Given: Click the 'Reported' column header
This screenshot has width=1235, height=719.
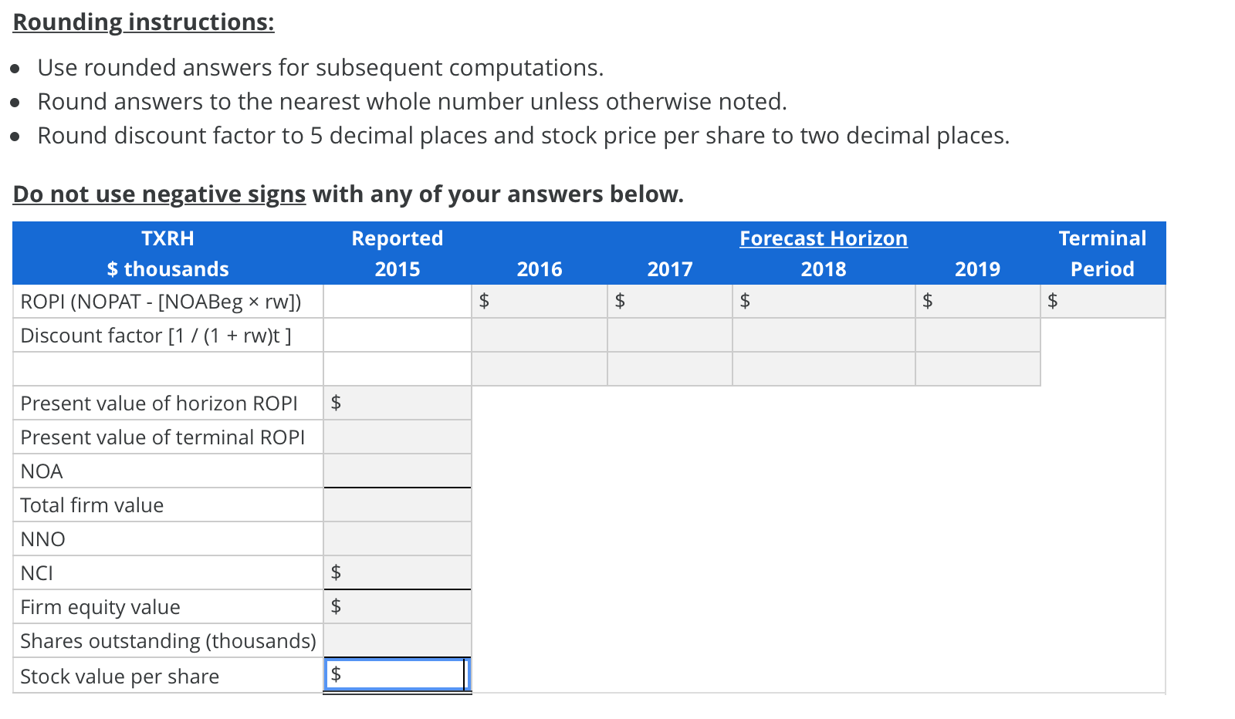Looking at the screenshot, I should point(398,238).
